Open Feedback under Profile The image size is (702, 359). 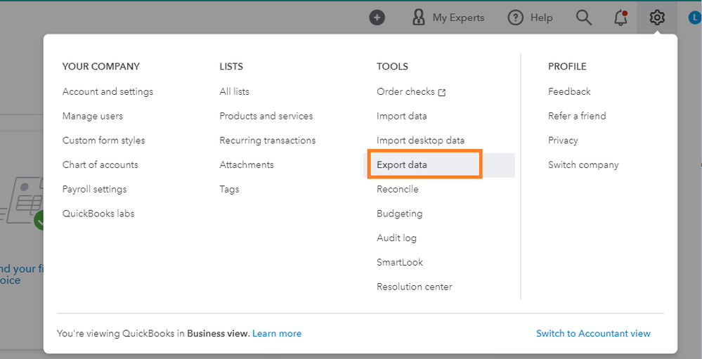coord(569,91)
